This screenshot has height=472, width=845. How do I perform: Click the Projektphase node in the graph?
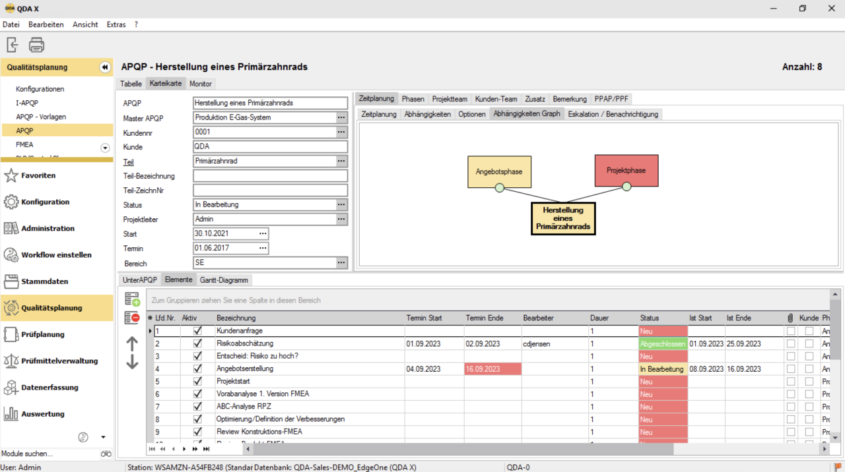[x=626, y=171]
